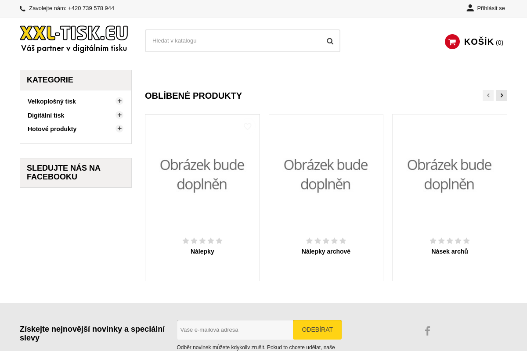527x351 pixels.
Task: Expand the Hotové produkty category
Action: [x=119, y=129]
